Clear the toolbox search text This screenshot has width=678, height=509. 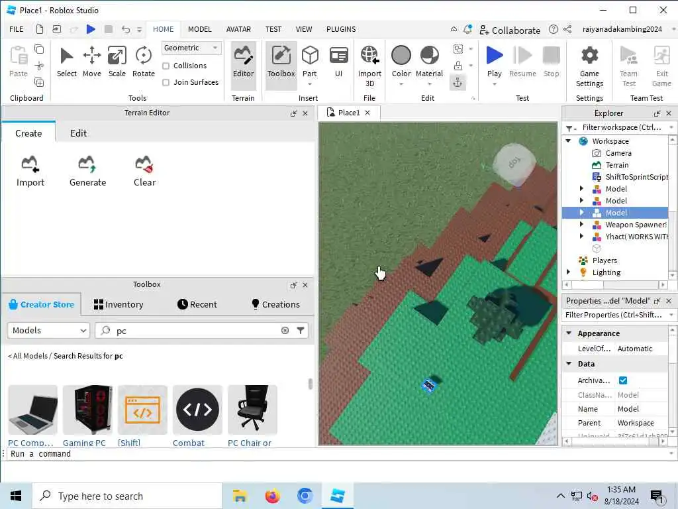click(285, 330)
